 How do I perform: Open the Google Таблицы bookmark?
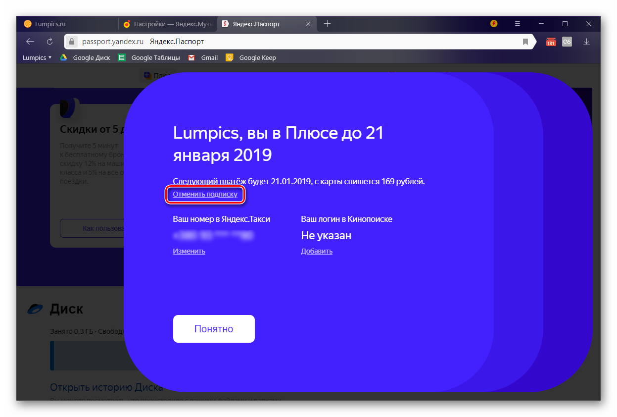click(149, 57)
